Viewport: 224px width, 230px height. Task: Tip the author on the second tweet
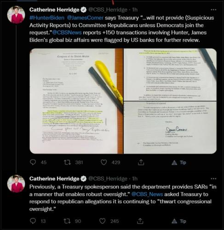coord(179,221)
